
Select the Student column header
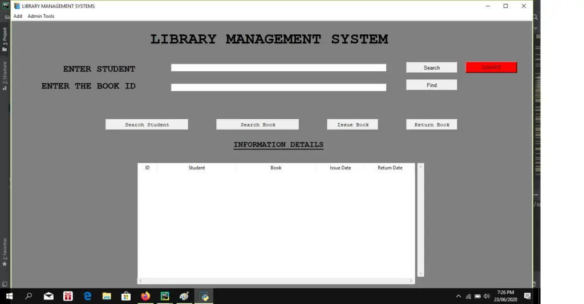click(197, 168)
